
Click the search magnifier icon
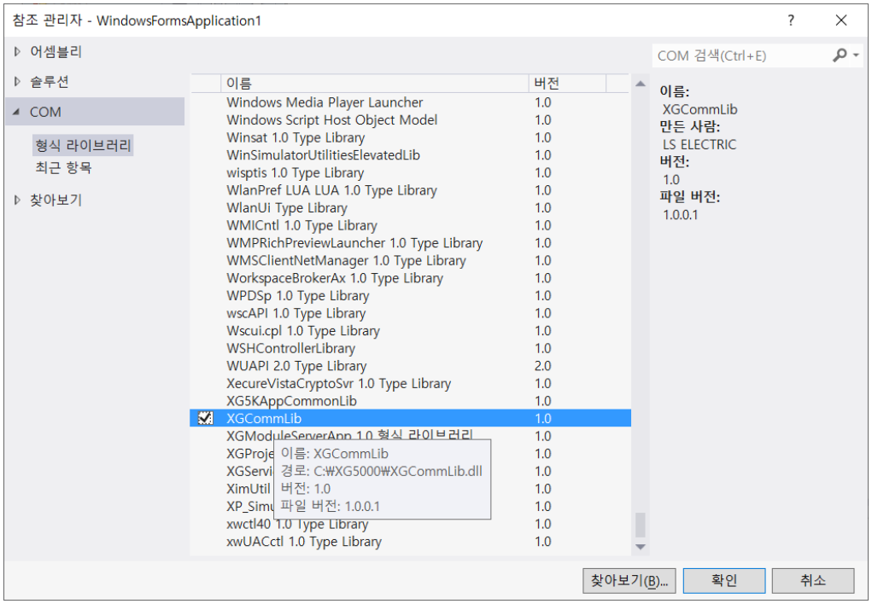pos(840,55)
